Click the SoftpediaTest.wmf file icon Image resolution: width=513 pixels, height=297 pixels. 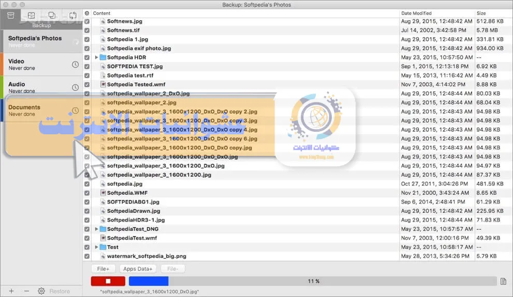pos(102,238)
